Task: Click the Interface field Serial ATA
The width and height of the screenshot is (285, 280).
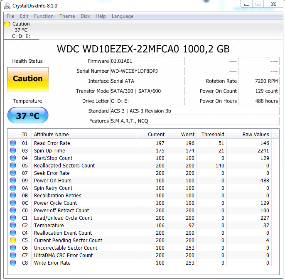Action: pos(147,81)
